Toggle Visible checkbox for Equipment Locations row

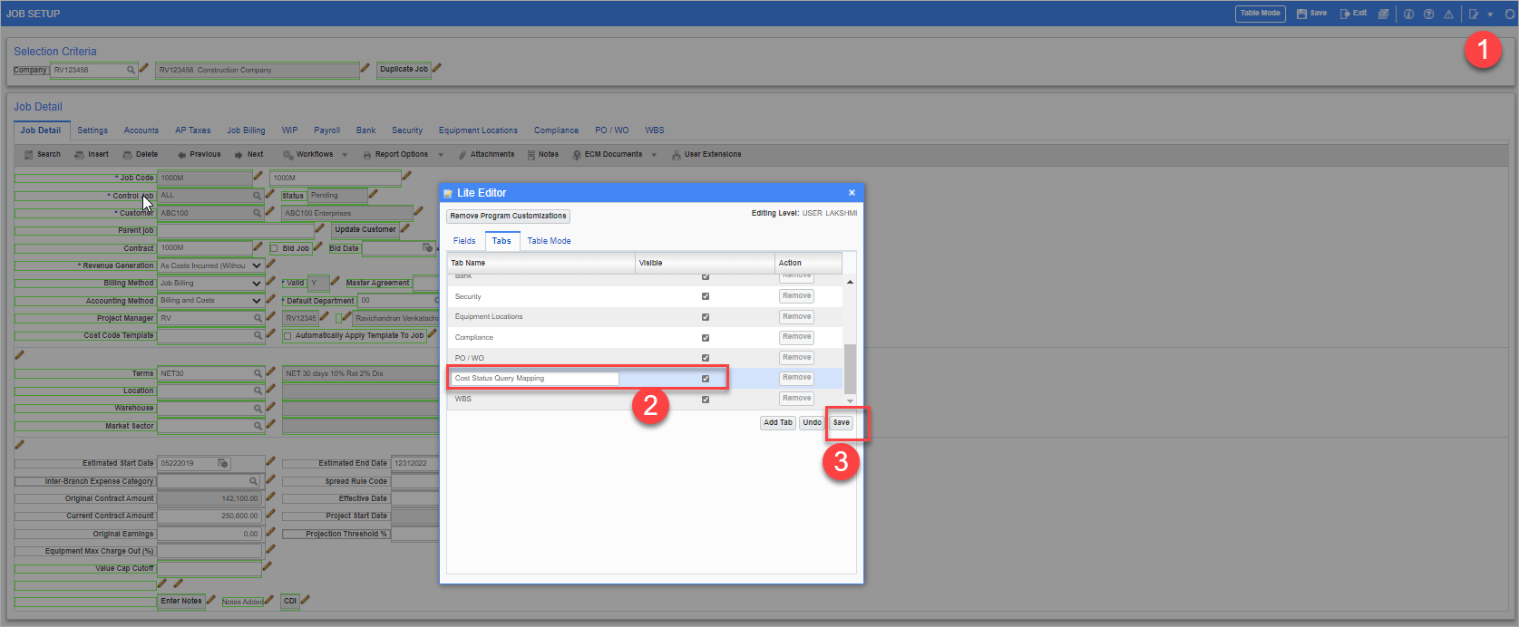[706, 317]
